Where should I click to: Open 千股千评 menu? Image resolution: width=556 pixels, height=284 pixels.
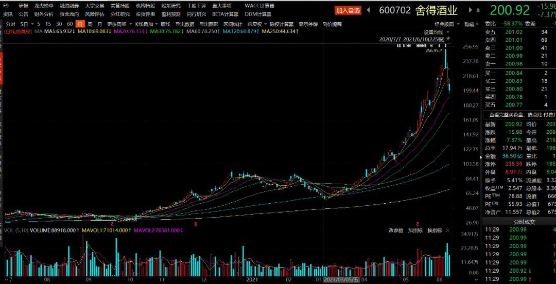click(x=197, y=6)
